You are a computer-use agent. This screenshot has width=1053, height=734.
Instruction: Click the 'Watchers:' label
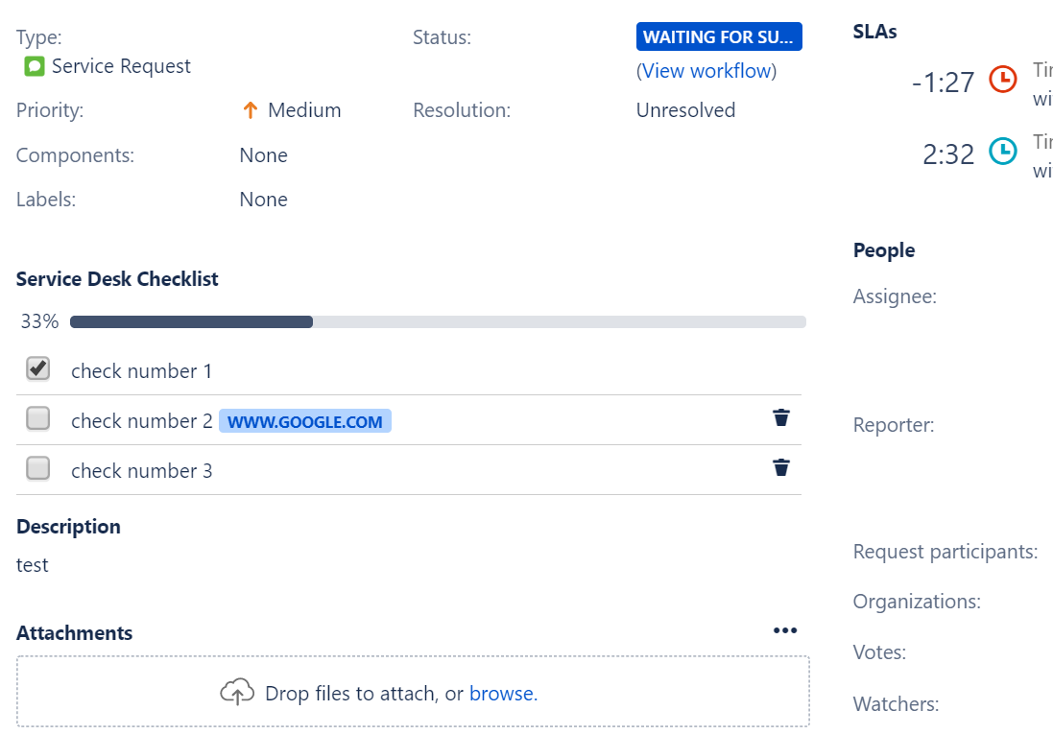(x=896, y=704)
